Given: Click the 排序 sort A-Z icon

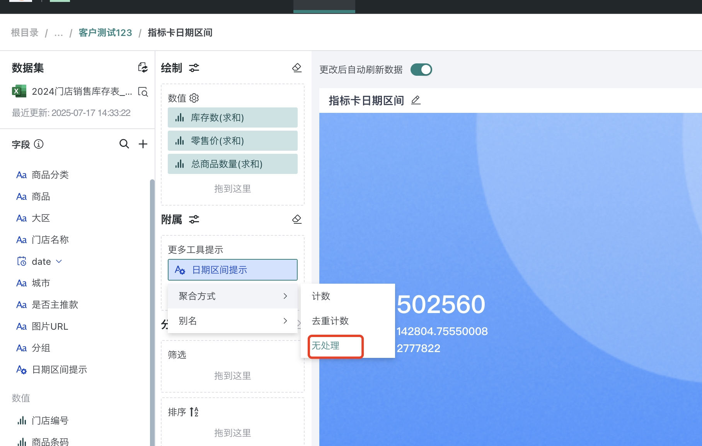Looking at the screenshot, I should pos(194,412).
